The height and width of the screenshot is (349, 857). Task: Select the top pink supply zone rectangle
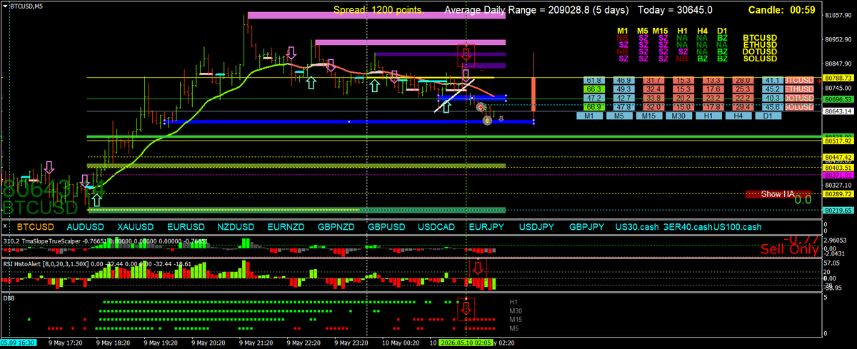(376, 16)
